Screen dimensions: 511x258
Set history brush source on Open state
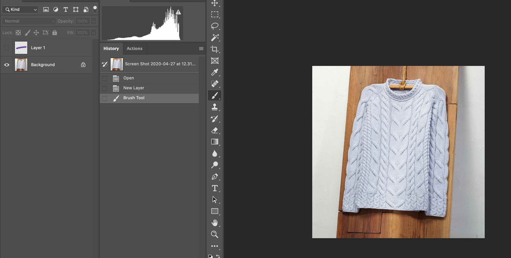105,78
